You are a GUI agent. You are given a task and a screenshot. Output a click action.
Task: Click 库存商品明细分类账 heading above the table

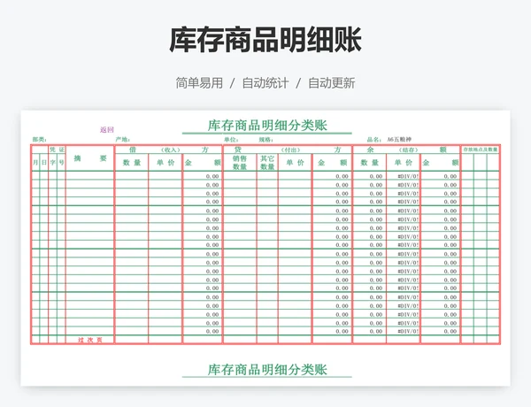tap(267, 126)
